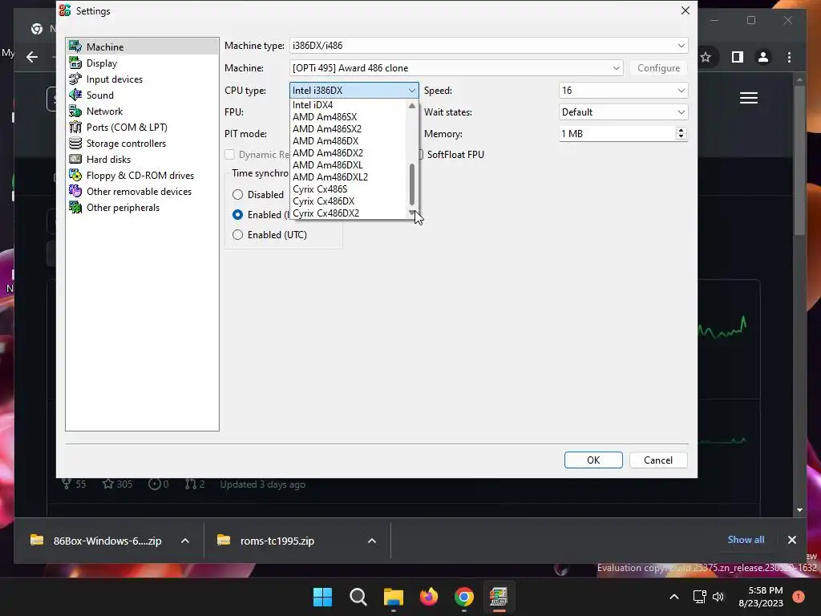
Task: Open the Display settings category icon
Action: coord(75,63)
